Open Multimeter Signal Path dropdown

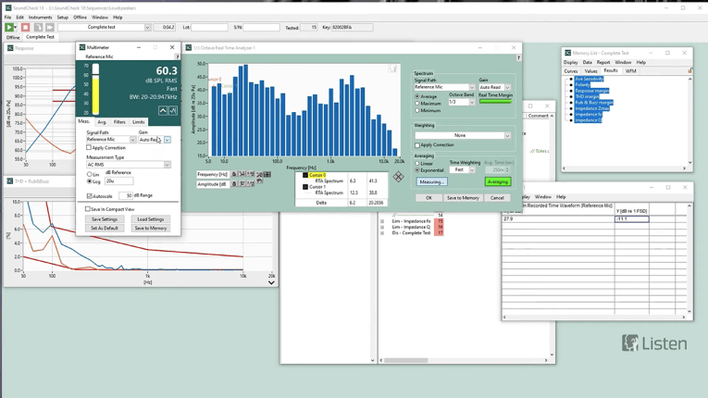click(x=132, y=140)
